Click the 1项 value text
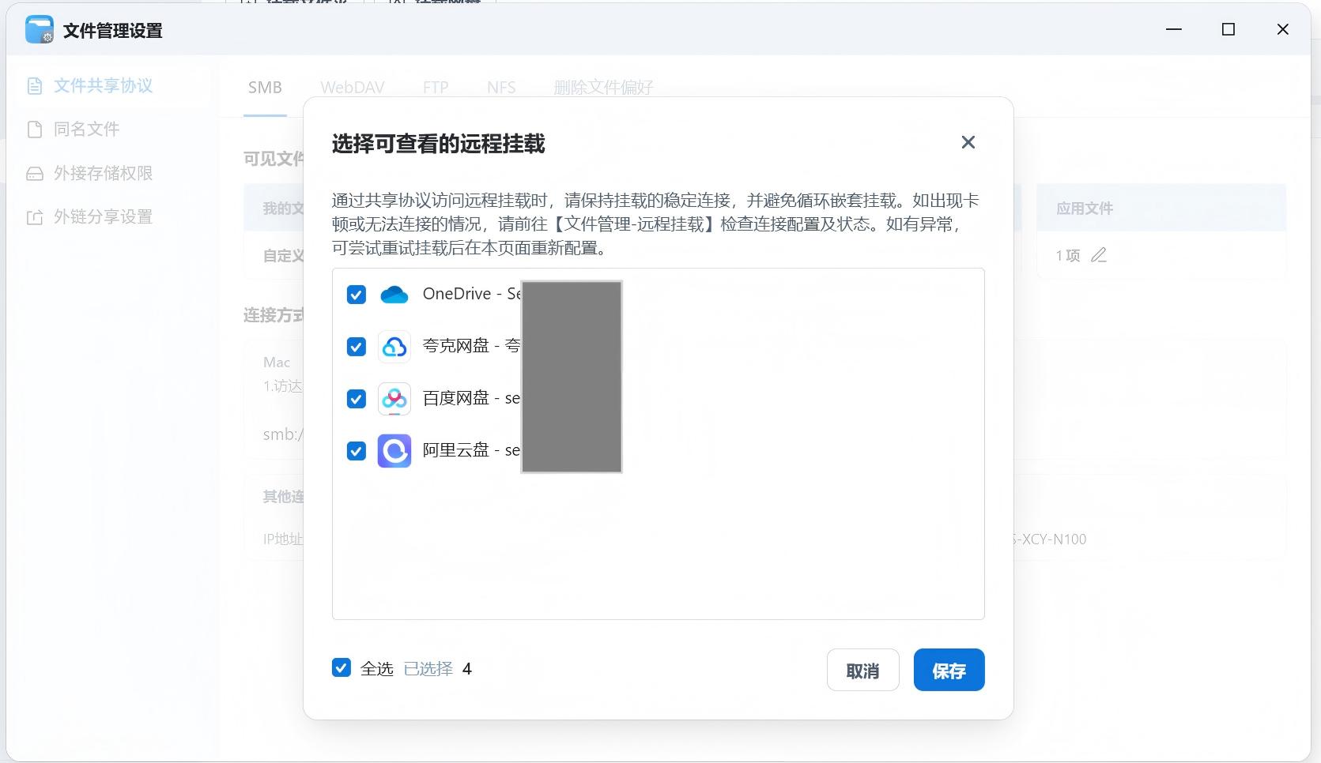The image size is (1321, 763). [x=1068, y=255]
